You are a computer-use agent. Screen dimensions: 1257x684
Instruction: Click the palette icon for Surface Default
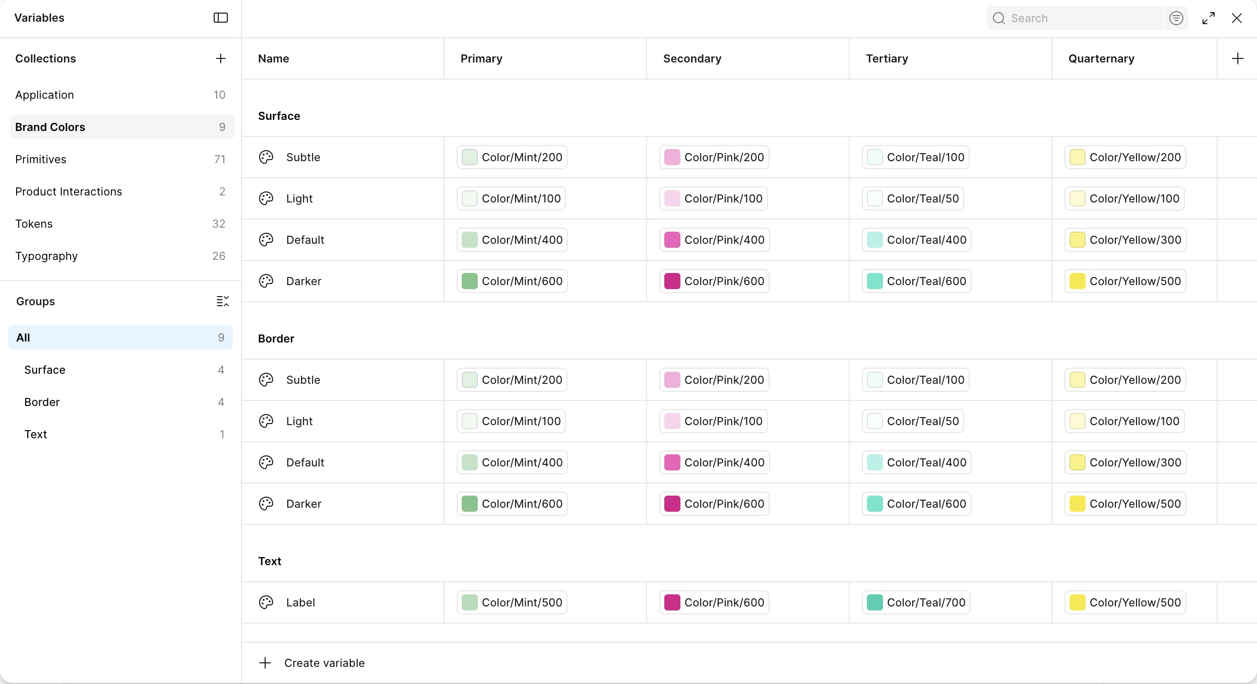pyautogui.click(x=266, y=240)
